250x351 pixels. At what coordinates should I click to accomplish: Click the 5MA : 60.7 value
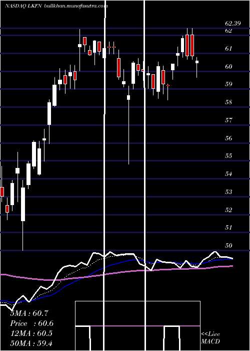point(29,313)
